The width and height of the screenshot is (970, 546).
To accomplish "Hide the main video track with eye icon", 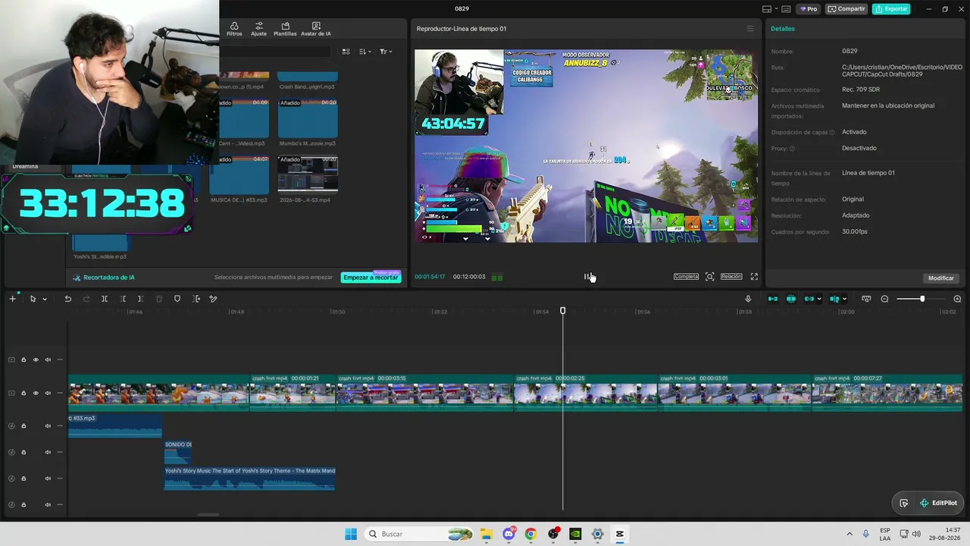I will 36,393.
